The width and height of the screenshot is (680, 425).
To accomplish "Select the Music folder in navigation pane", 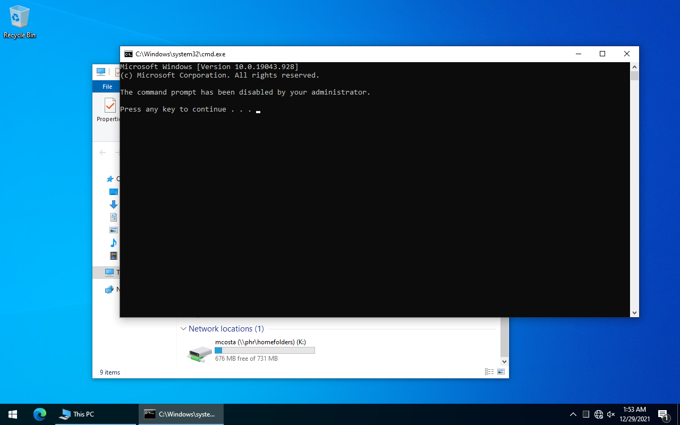I will coord(113,243).
